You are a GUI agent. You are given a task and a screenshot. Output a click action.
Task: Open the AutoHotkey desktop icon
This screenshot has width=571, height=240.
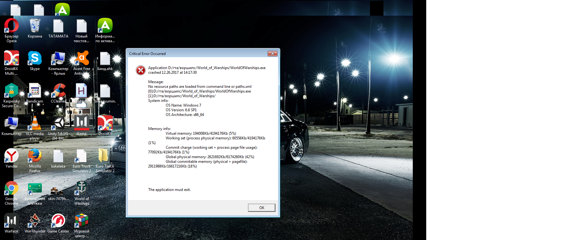pyautogui.click(x=82, y=91)
